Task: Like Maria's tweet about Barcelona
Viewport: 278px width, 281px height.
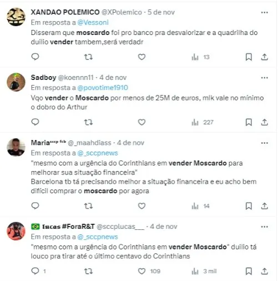Action: point(141,206)
